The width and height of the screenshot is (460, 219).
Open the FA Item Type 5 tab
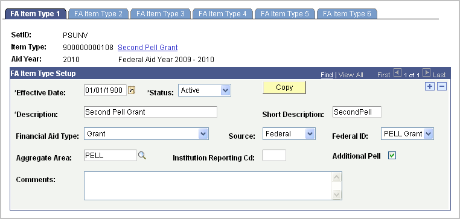tap(285, 14)
